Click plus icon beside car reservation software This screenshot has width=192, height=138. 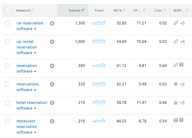coord(52,23)
